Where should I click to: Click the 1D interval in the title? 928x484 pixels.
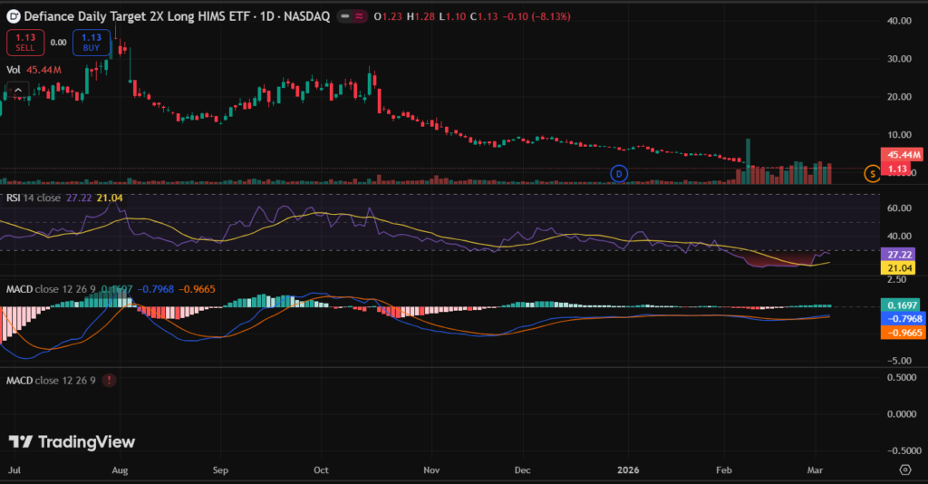pyautogui.click(x=265, y=17)
